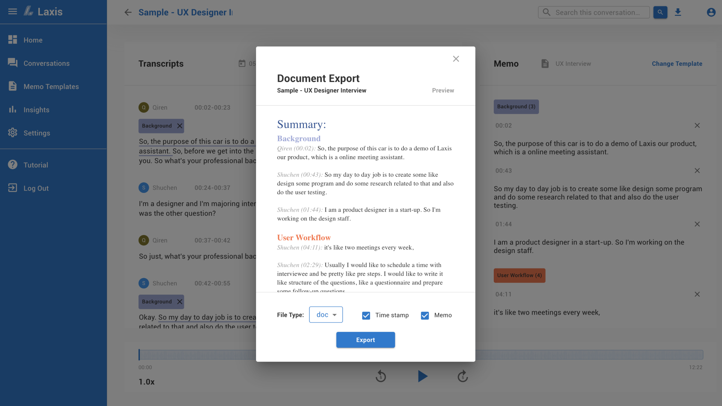Open the Tutorial help section

36,165
